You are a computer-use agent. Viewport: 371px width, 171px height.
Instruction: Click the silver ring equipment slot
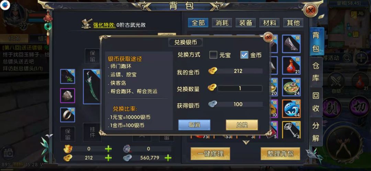coord(67,115)
